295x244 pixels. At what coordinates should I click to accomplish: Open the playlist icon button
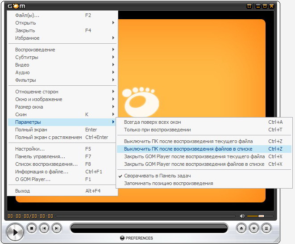pyautogui.click(x=266, y=228)
